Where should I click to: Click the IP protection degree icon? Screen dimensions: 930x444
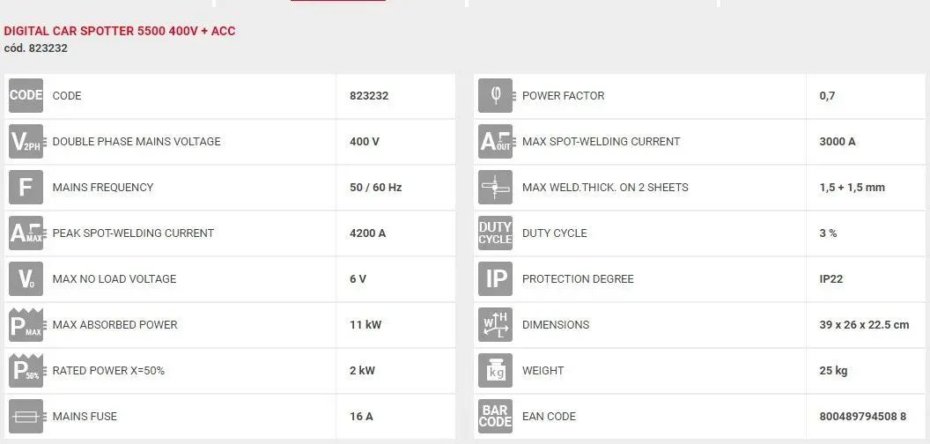coord(496,278)
